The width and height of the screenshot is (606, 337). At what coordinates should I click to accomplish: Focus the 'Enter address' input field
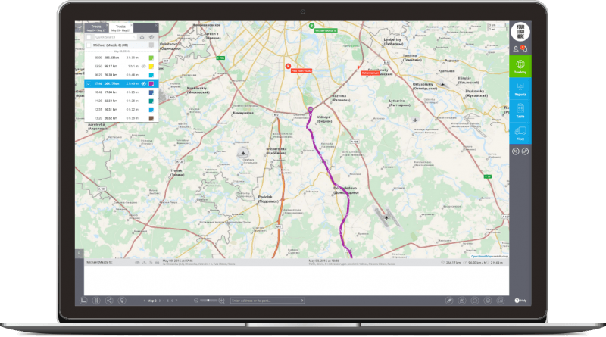coord(267,301)
